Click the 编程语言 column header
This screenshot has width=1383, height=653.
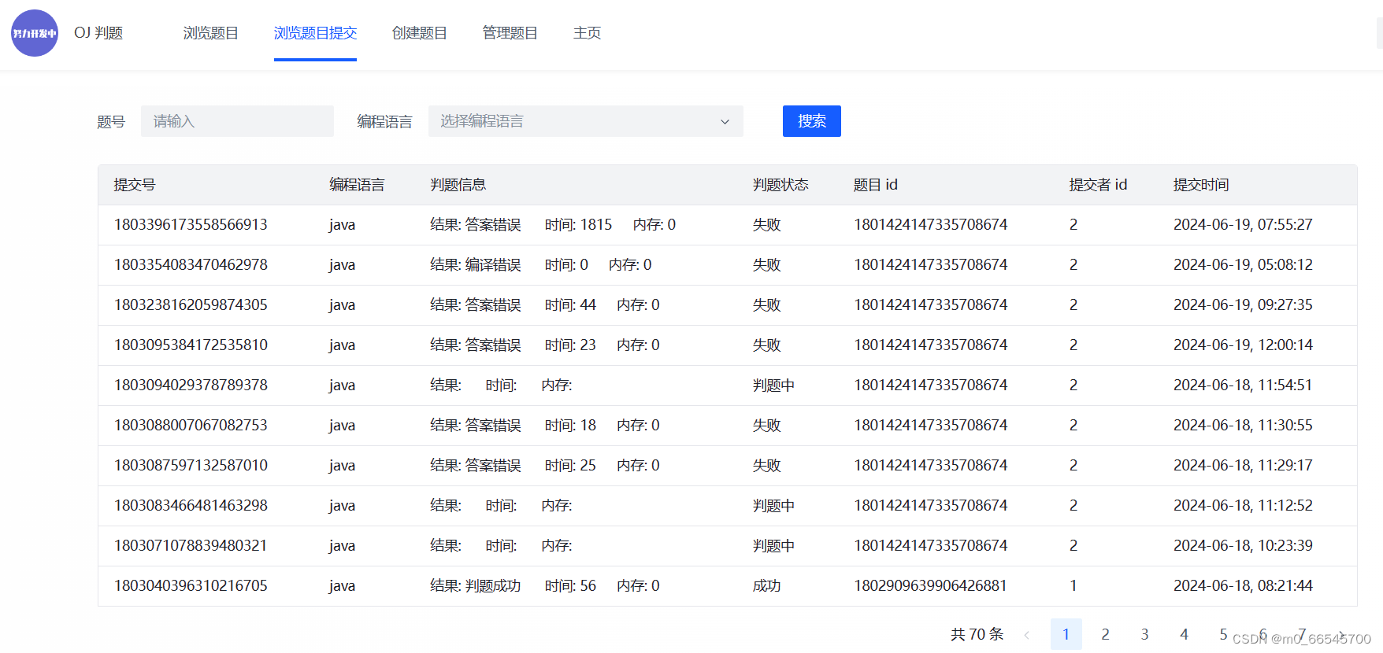(357, 185)
